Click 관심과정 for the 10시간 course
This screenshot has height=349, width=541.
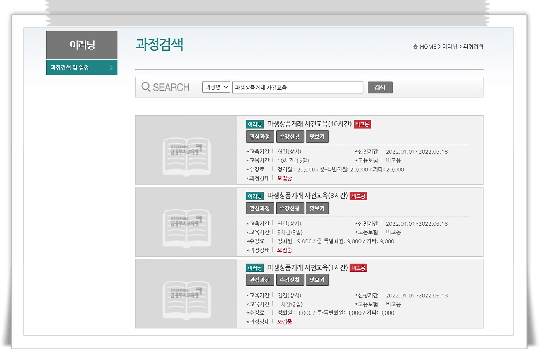click(260, 137)
